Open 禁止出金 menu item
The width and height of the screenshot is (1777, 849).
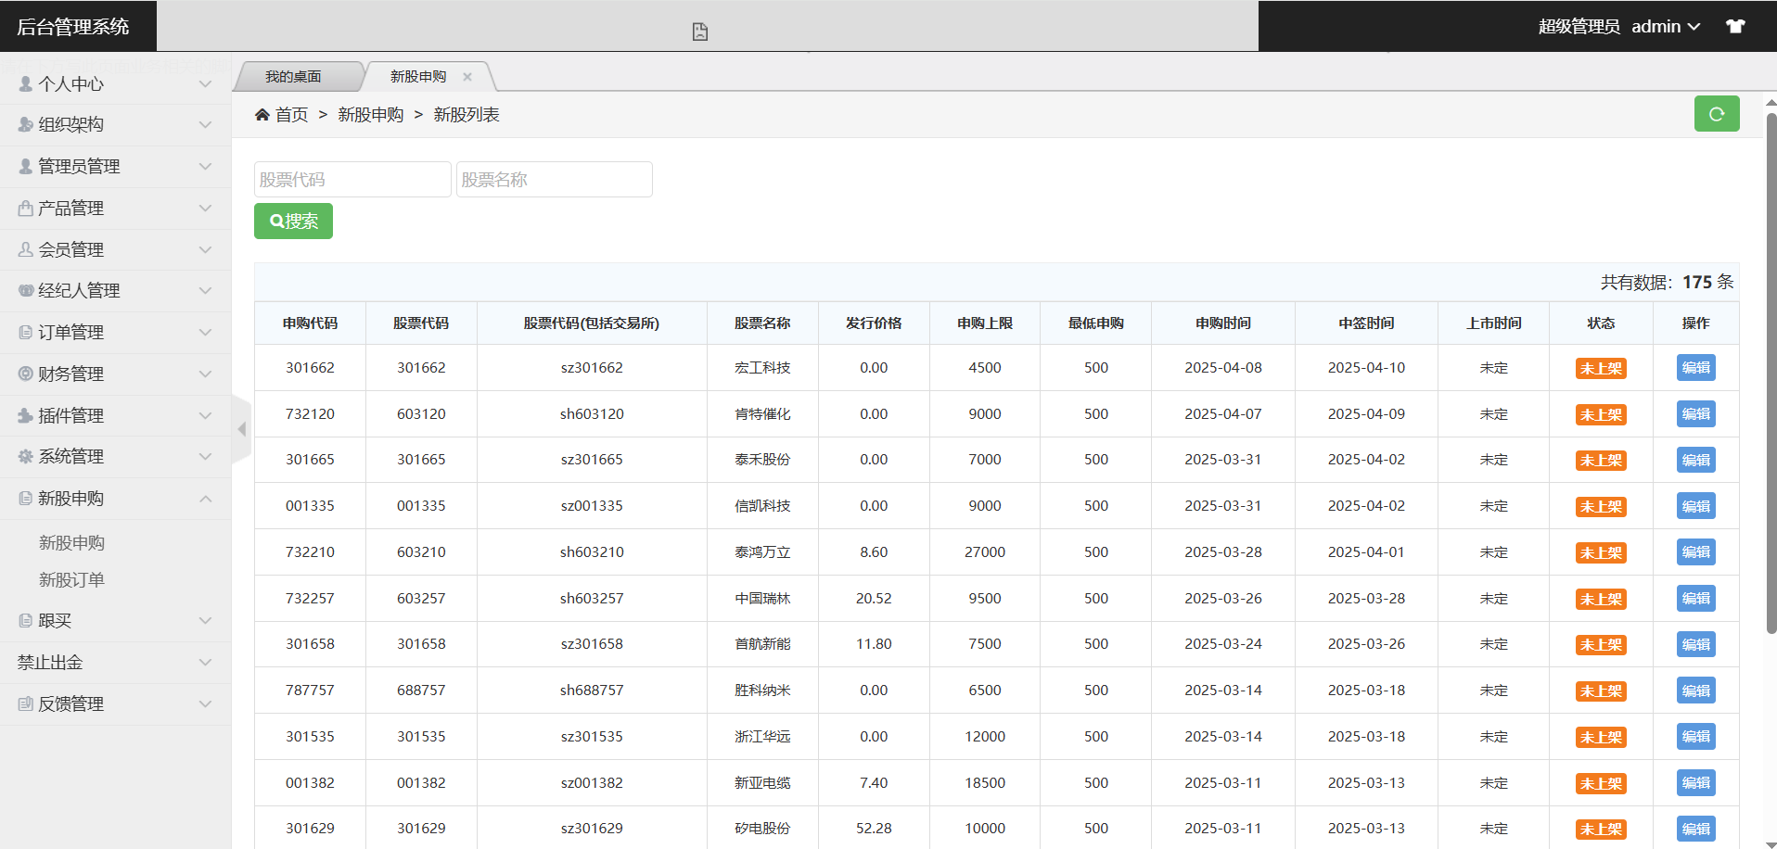click(50, 663)
